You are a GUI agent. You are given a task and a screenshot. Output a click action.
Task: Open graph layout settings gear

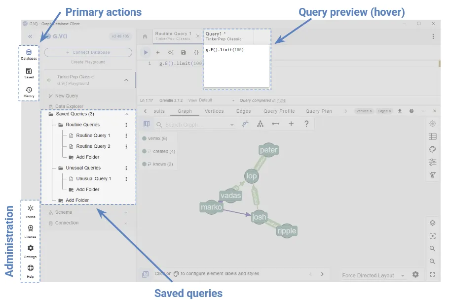(x=415, y=274)
